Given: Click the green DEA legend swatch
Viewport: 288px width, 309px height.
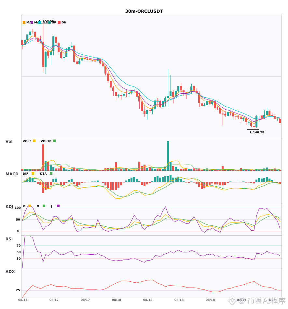Looking at the screenshot, I should pyautogui.click(x=51, y=173).
